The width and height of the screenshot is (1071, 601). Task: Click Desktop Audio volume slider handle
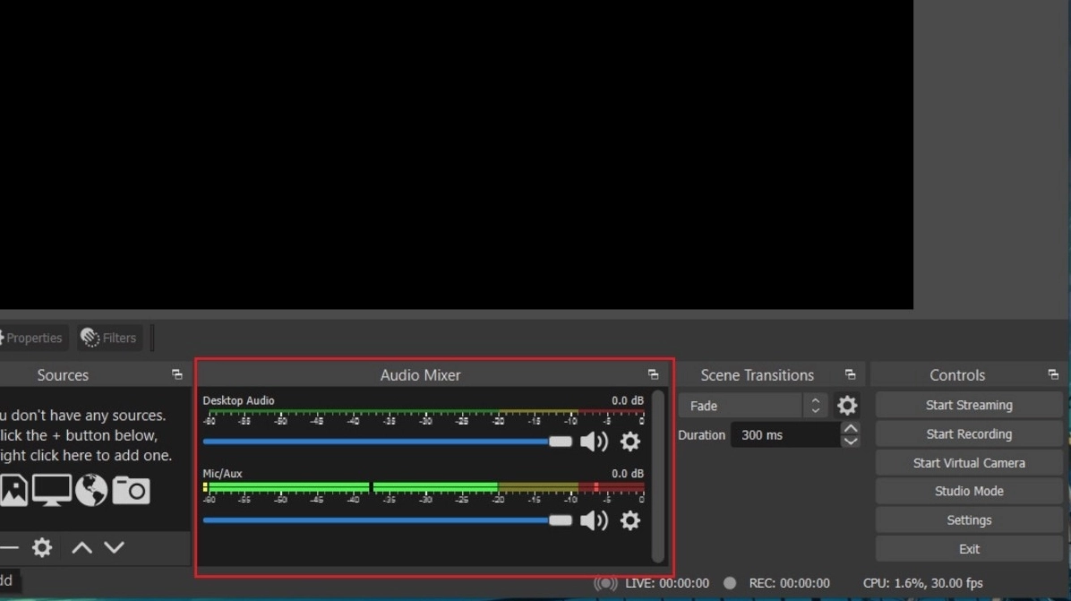tap(561, 442)
